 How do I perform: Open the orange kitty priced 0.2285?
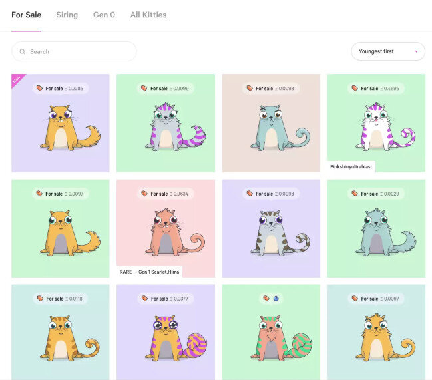[x=61, y=123]
